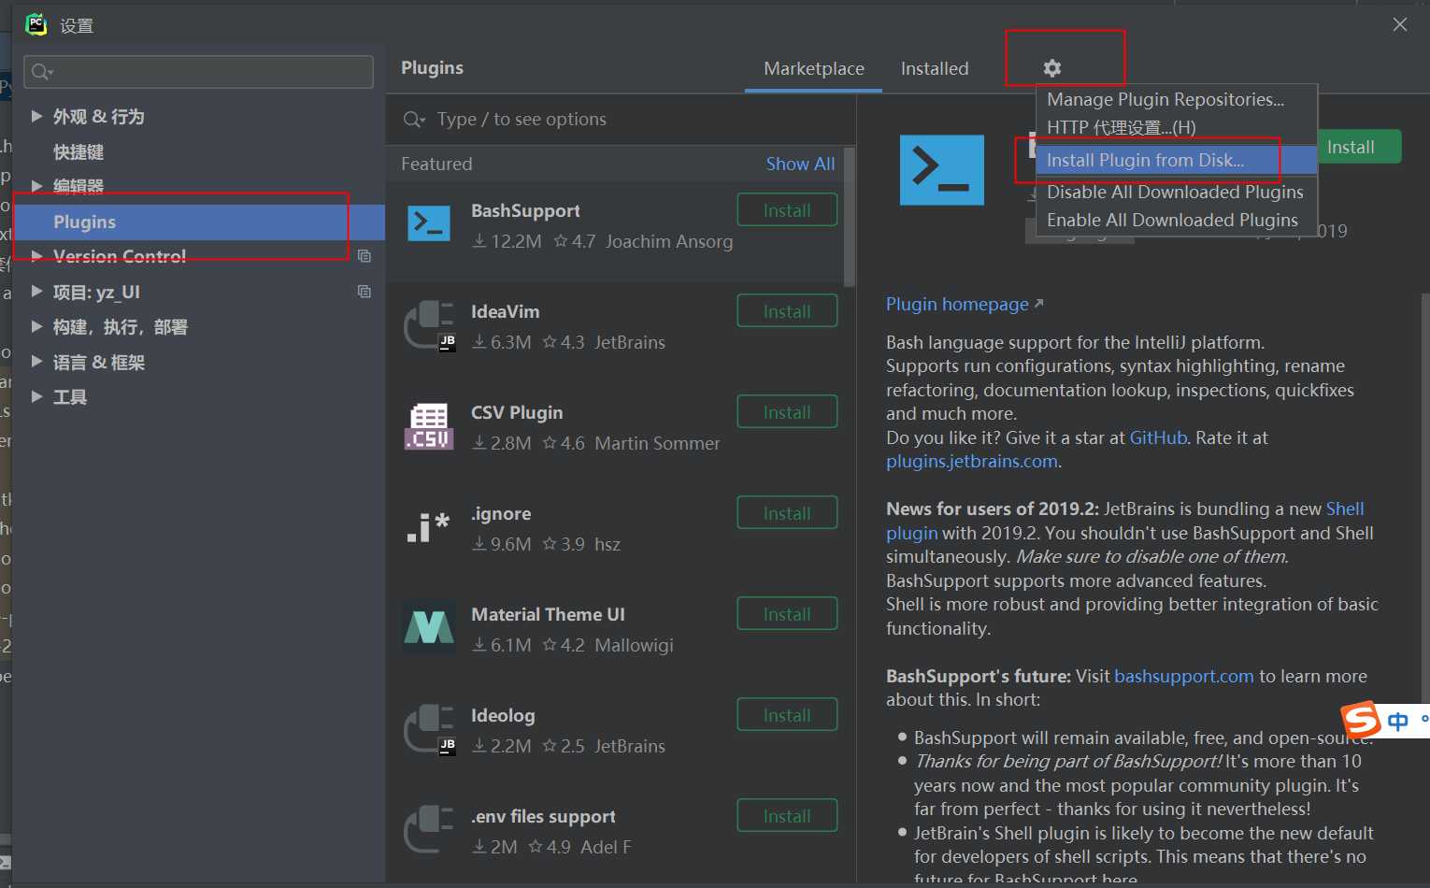Viewport: 1430px width, 888px height.
Task: Expand the 工具 tree node
Action: pos(37,396)
